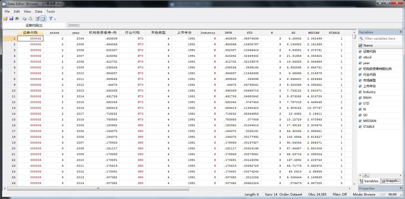
Task: Uncheck the STABLE variable checkbox
Action: [x=360, y=127]
